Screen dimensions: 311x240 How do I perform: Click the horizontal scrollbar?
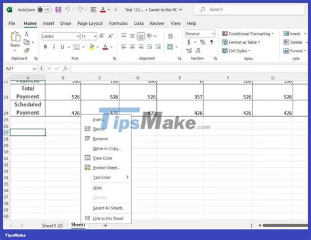pos(285,226)
